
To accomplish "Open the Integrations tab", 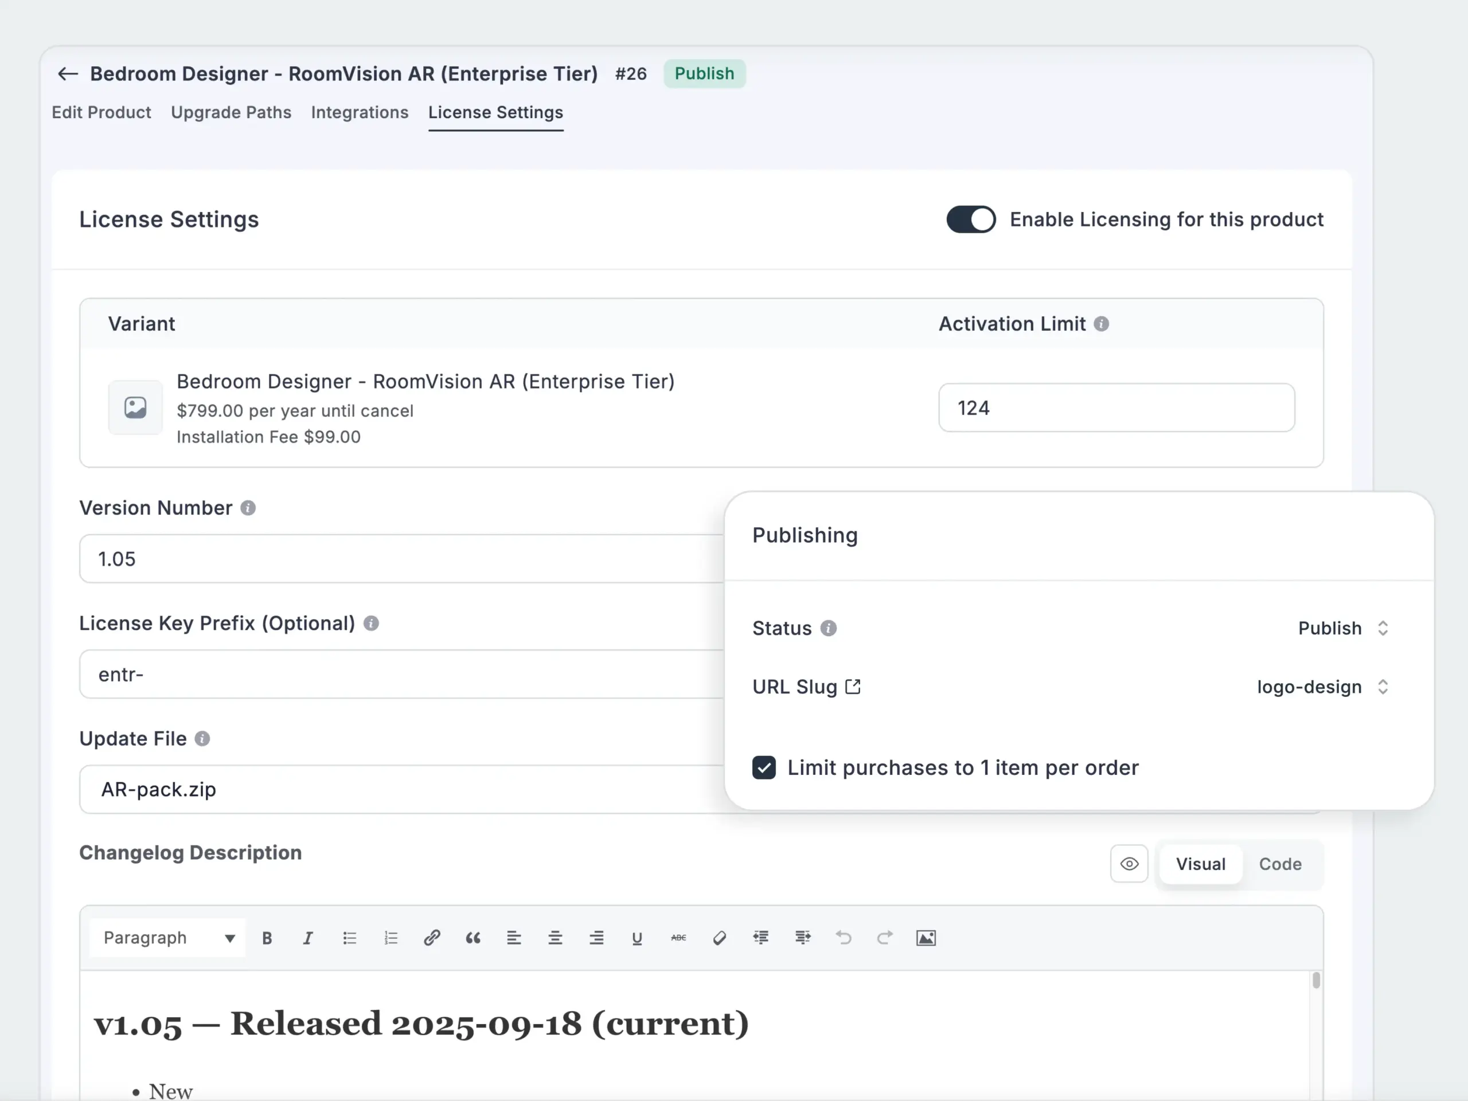I will [x=360, y=112].
